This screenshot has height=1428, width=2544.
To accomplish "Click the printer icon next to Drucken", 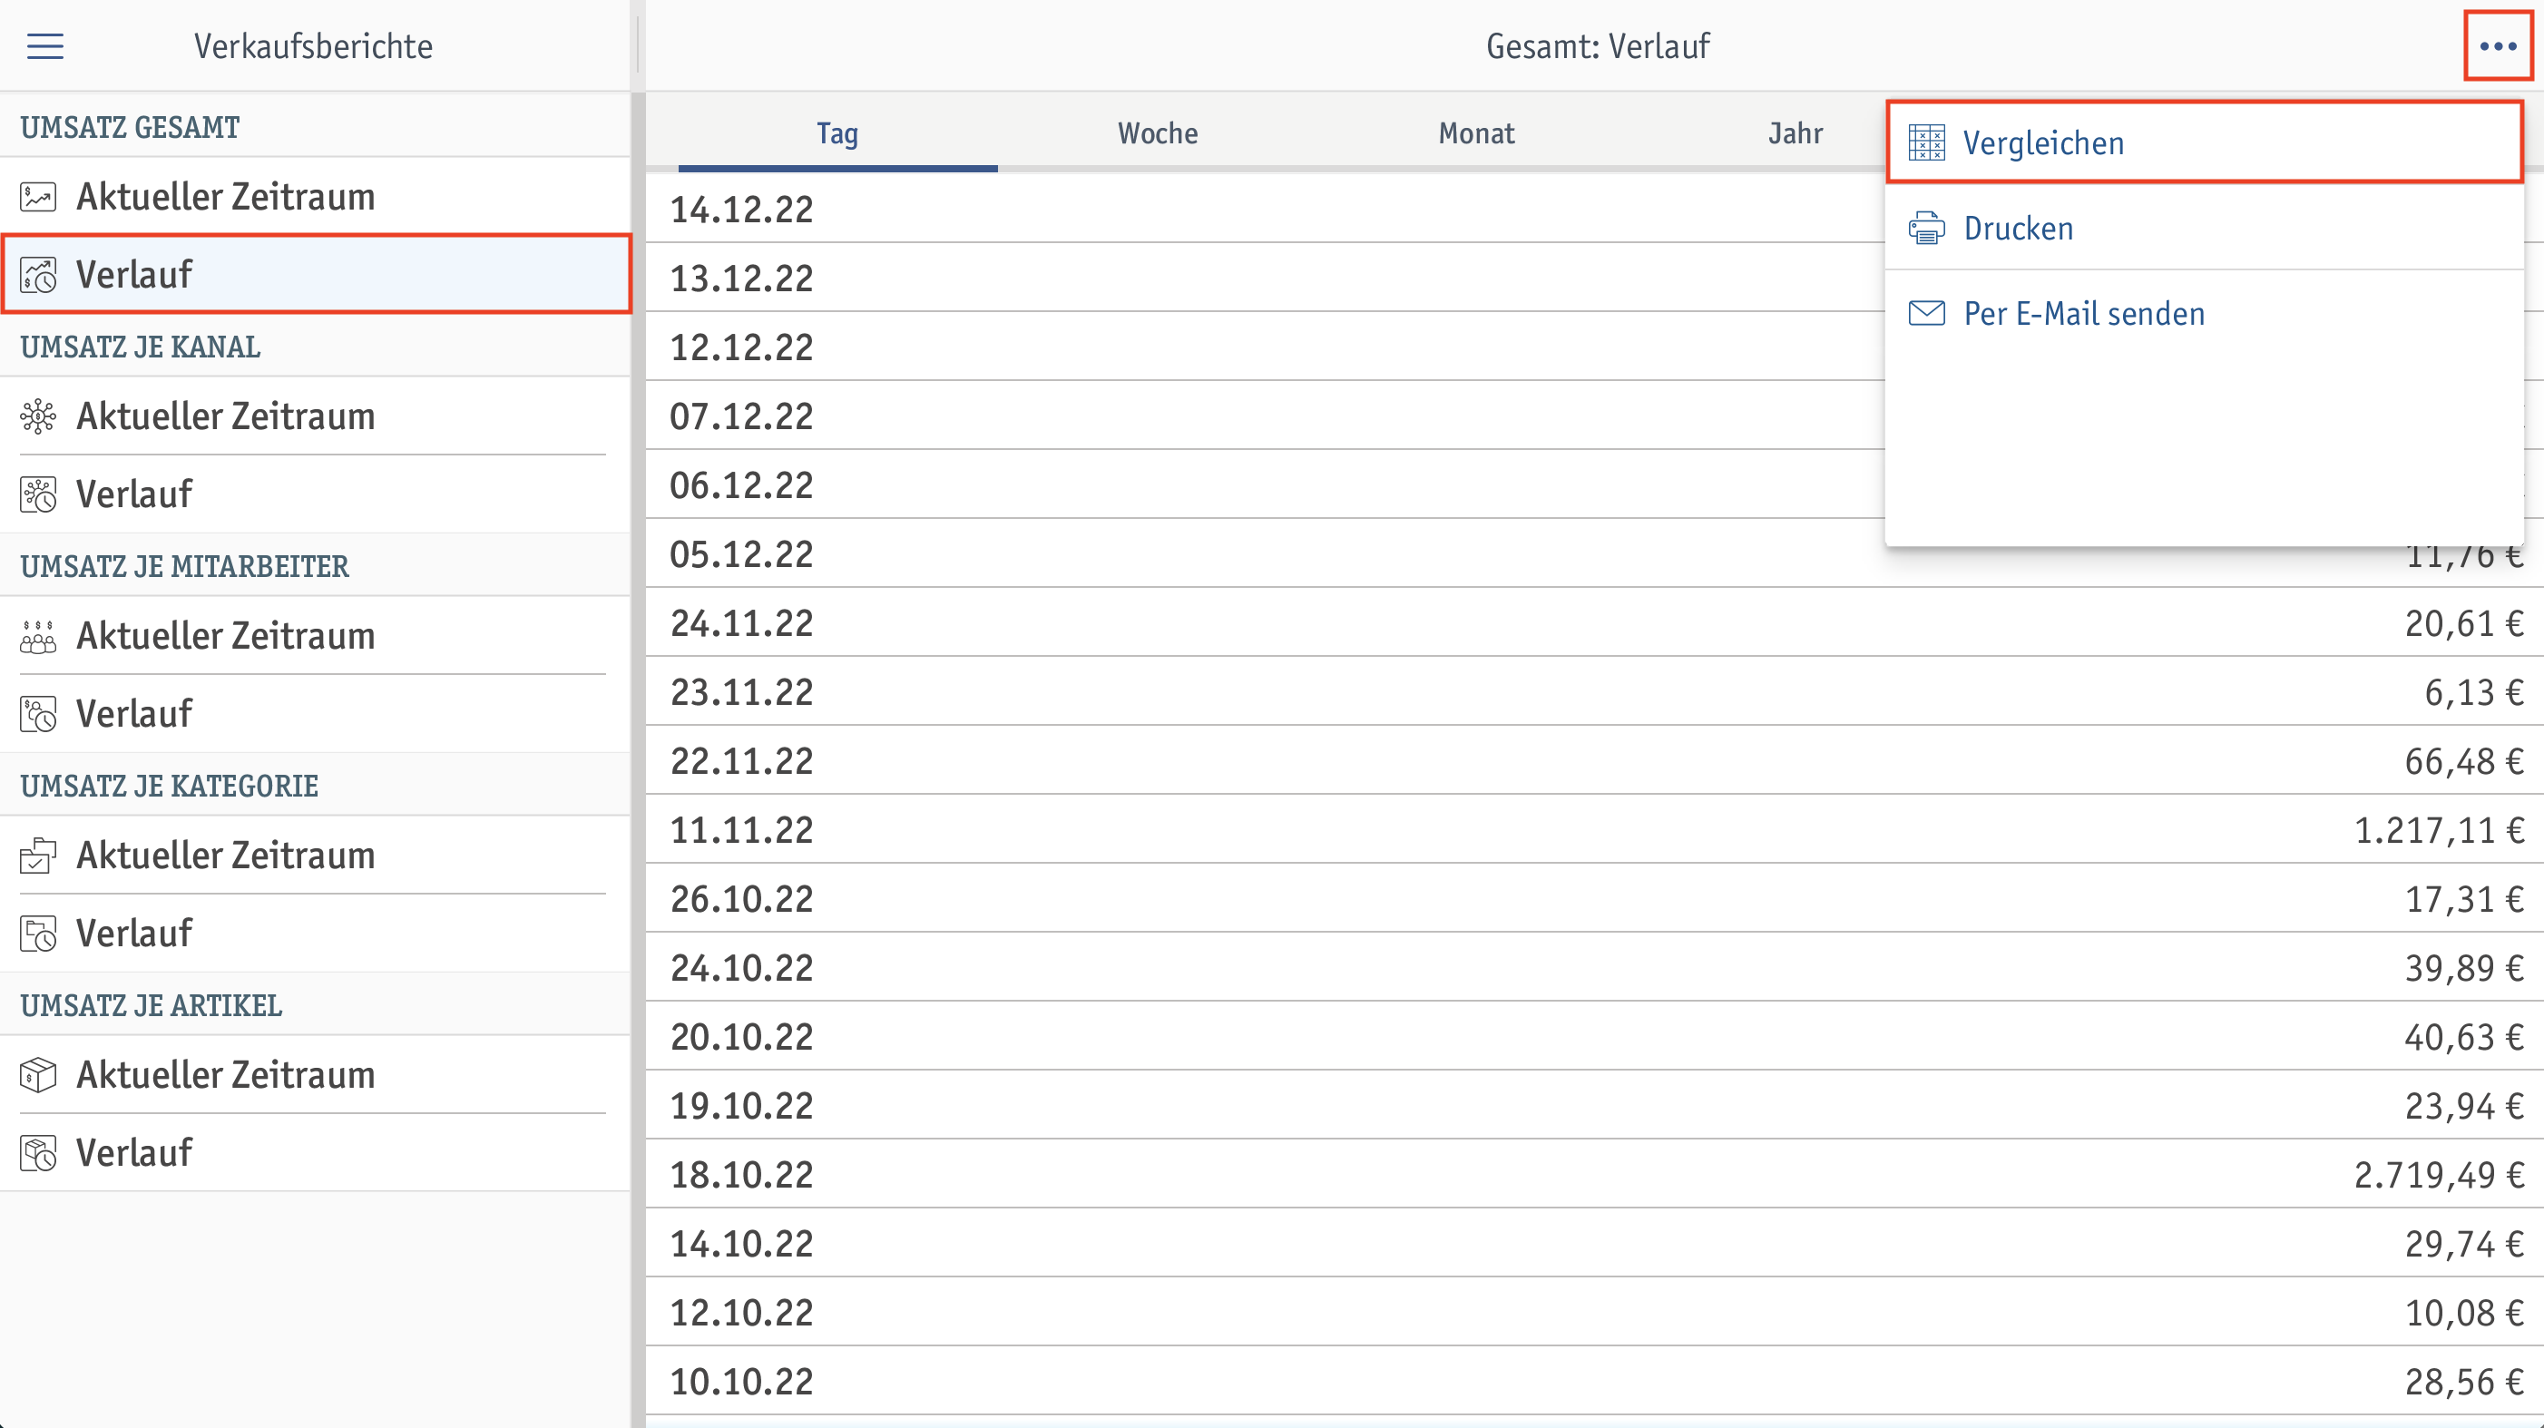I will point(1927,228).
